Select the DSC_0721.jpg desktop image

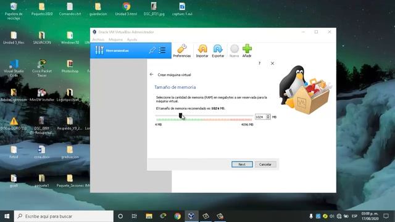coord(154,10)
